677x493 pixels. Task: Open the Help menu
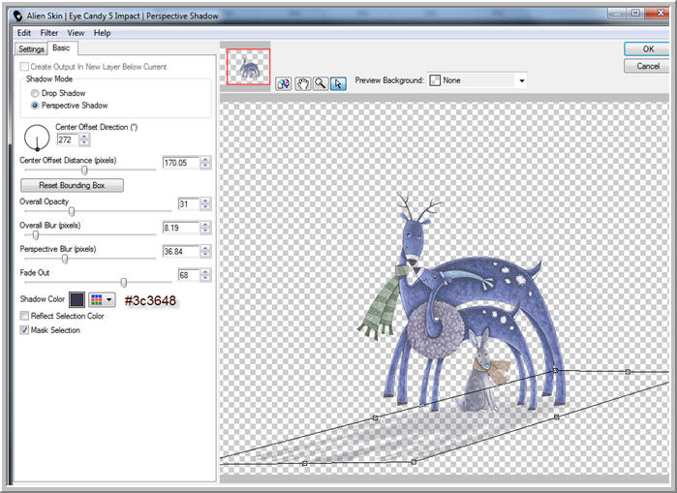point(103,33)
